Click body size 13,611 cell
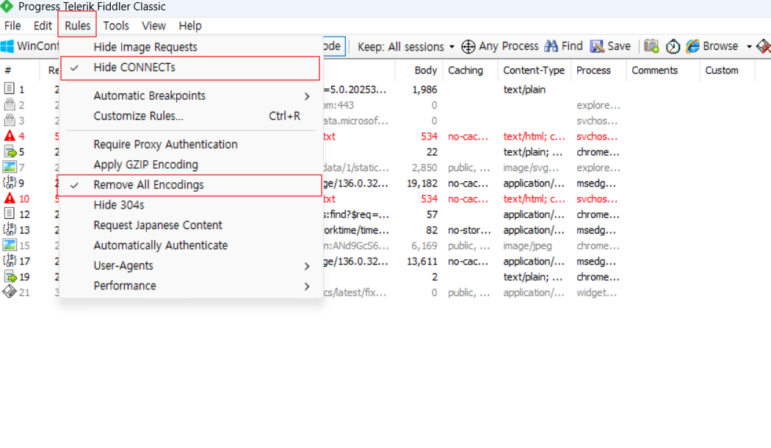The height and width of the screenshot is (448, 771). pyautogui.click(x=422, y=261)
